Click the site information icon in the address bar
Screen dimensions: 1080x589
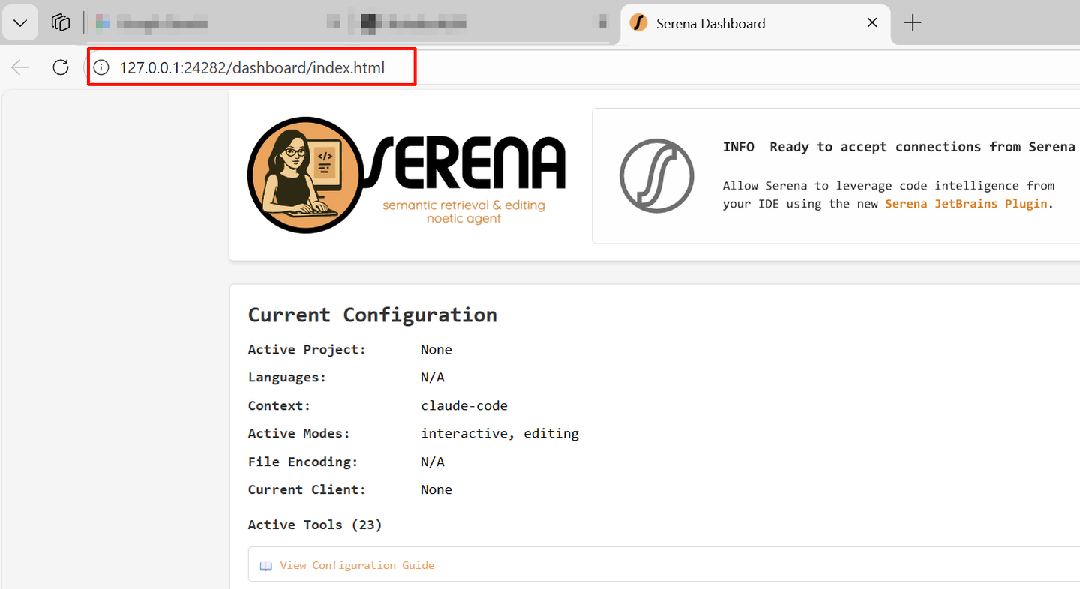click(100, 67)
